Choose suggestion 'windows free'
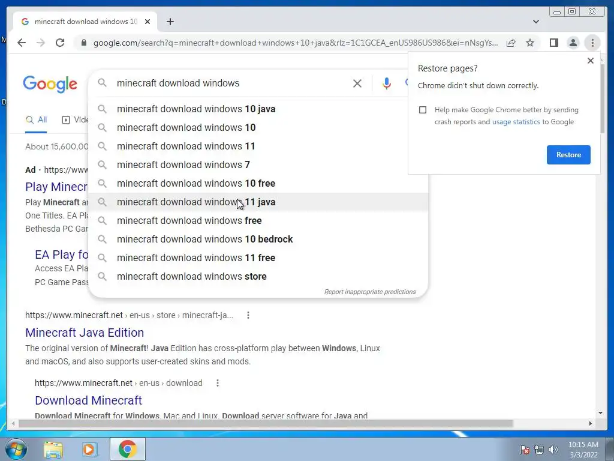 [x=258, y=221]
